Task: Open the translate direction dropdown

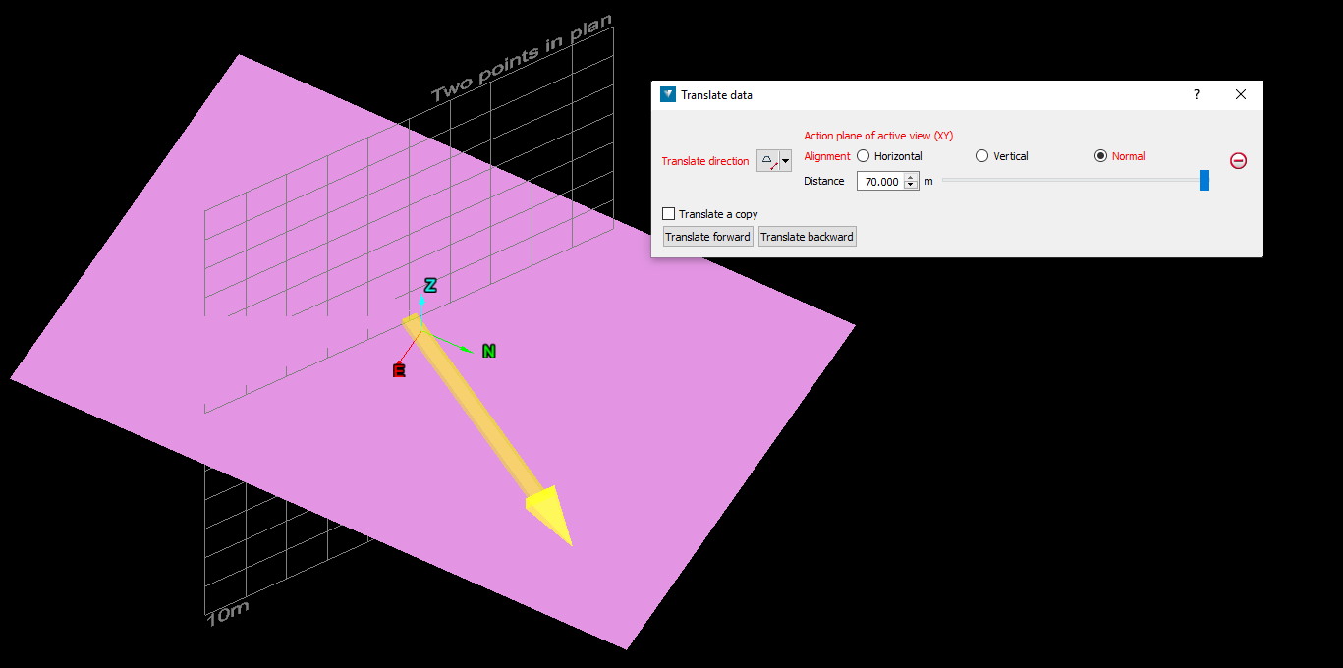Action: (x=785, y=160)
